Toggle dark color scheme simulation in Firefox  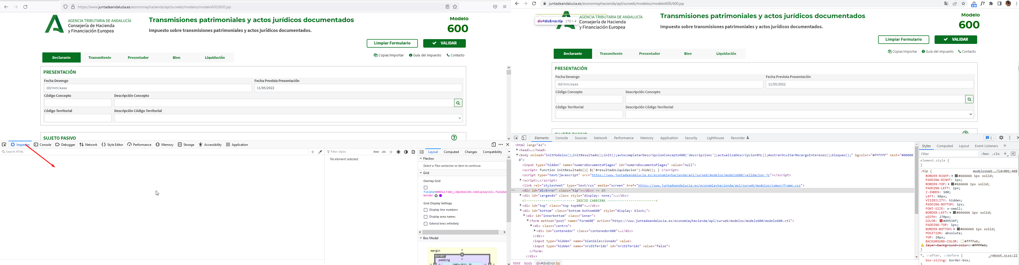coord(406,152)
